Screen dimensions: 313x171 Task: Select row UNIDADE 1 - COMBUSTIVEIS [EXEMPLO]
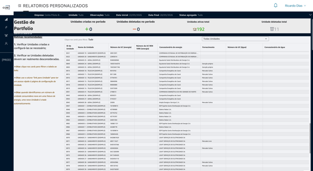[187, 106]
